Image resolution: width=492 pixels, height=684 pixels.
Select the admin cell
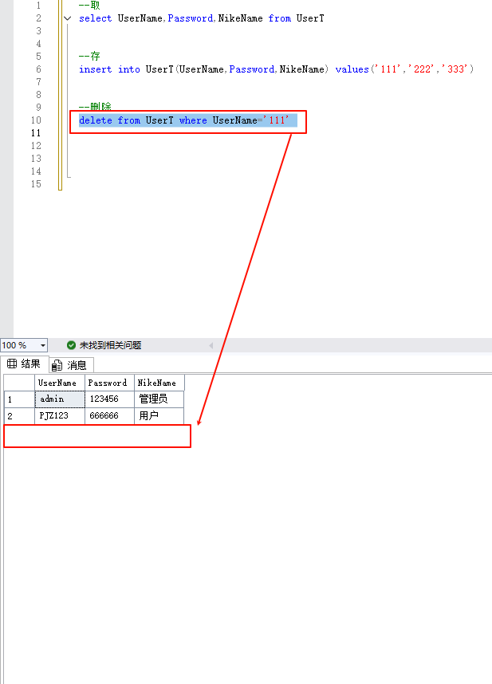pyautogui.click(x=60, y=399)
